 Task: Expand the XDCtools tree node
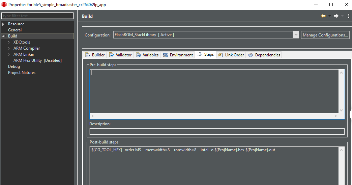click(x=8, y=42)
